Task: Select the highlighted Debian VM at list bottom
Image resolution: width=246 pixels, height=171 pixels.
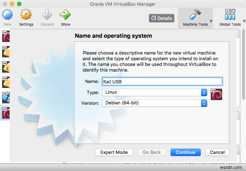Action: tap(5, 113)
